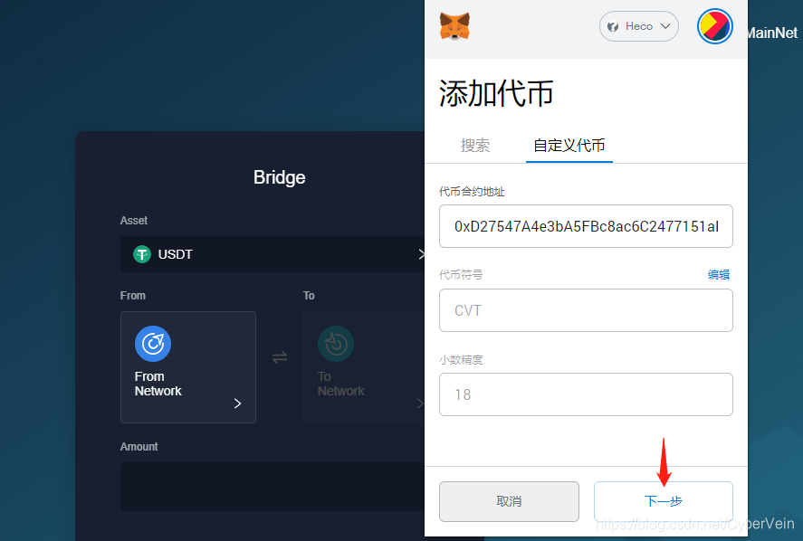Click the decimals field showing 18
This screenshot has height=541, width=803.
tap(586, 394)
